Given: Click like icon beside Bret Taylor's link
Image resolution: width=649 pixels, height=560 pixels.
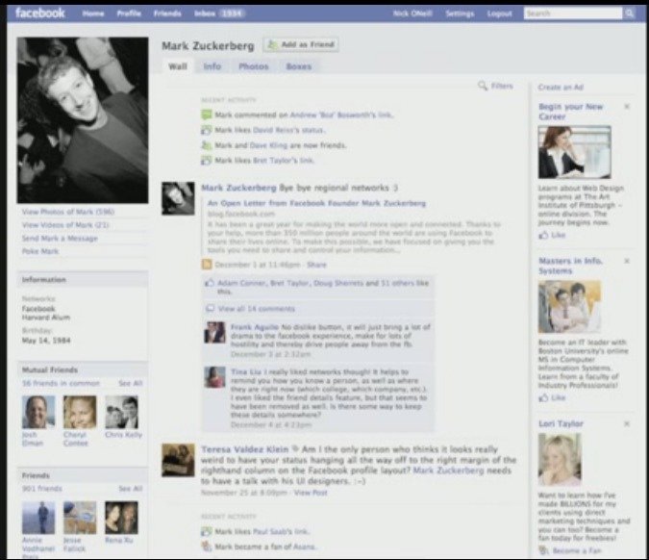Looking at the screenshot, I should click(206, 161).
